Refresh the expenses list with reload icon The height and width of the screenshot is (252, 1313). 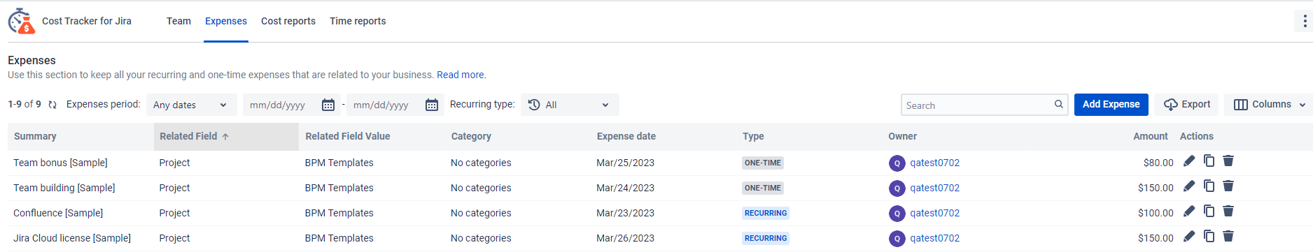52,105
